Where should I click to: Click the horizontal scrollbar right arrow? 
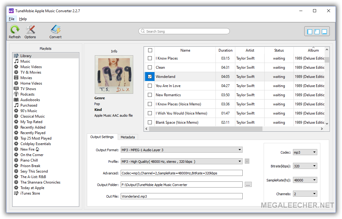322,129
